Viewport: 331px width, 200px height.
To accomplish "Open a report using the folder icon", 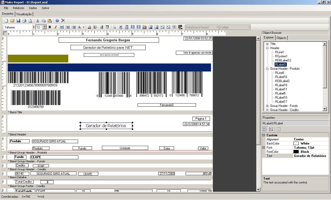I will click(x=12, y=21).
